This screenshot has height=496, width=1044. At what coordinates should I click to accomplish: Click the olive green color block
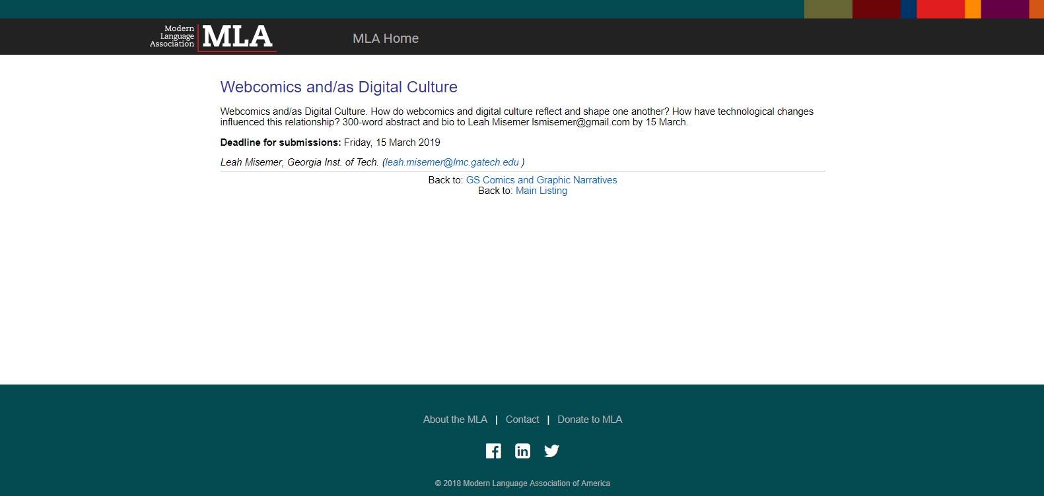tap(828, 9)
